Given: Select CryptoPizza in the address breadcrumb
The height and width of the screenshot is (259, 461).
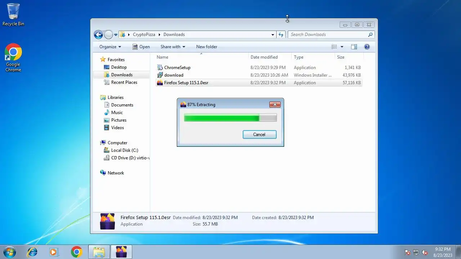Looking at the screenshot, I should (144, 35).
